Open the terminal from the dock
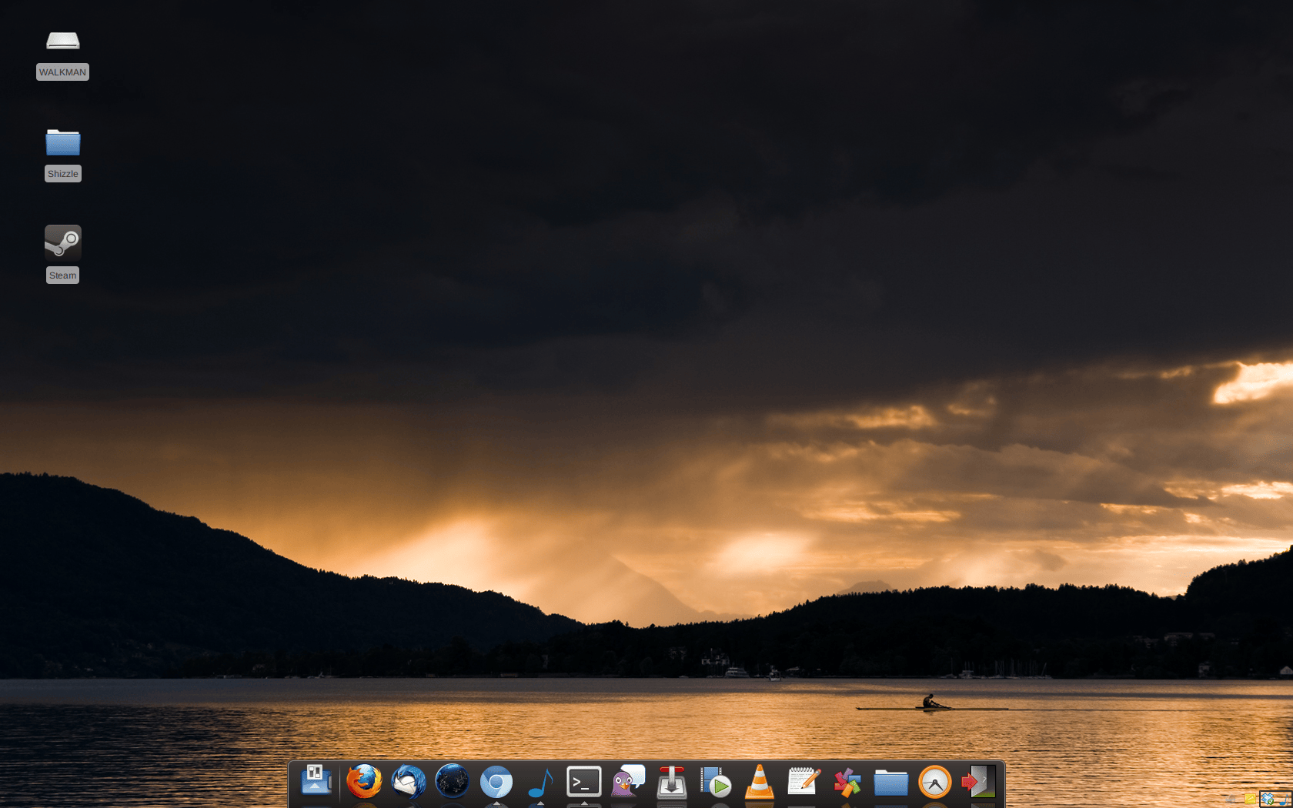Viewport: 1293px width, 808px height. click(583, 782)
